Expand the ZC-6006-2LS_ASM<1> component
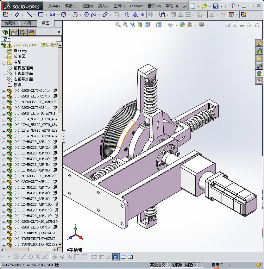 [x=4, y=103]
